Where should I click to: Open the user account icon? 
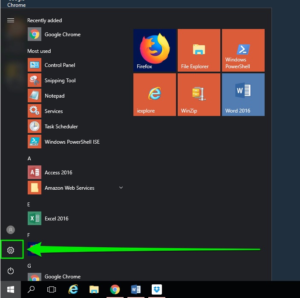[11, 230]
